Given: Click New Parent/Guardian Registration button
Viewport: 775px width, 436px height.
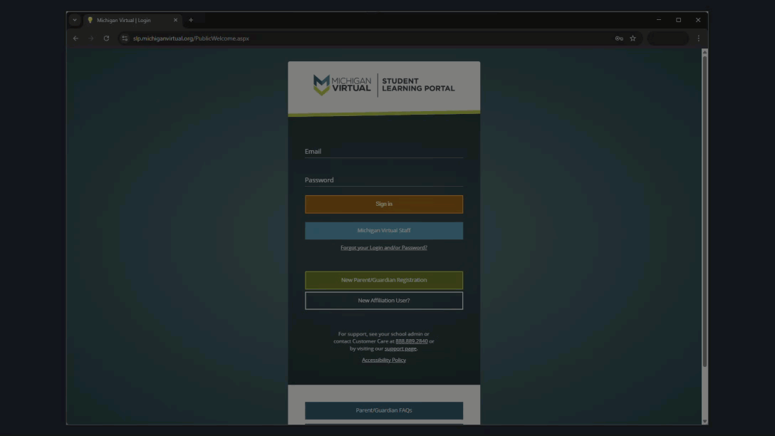Looking at the screenshot, I should (x=383, y=280).
